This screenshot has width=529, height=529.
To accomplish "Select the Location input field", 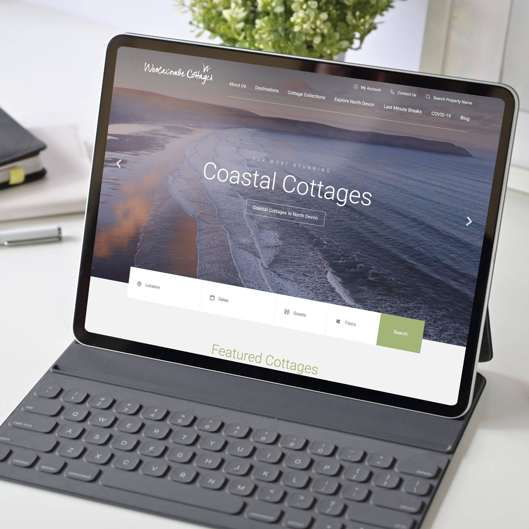I will (x=165, y=286).
